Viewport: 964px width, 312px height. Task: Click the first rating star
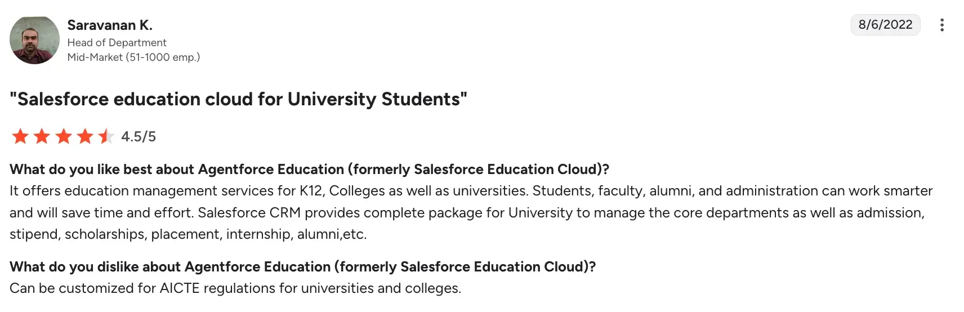coord(20,136)
